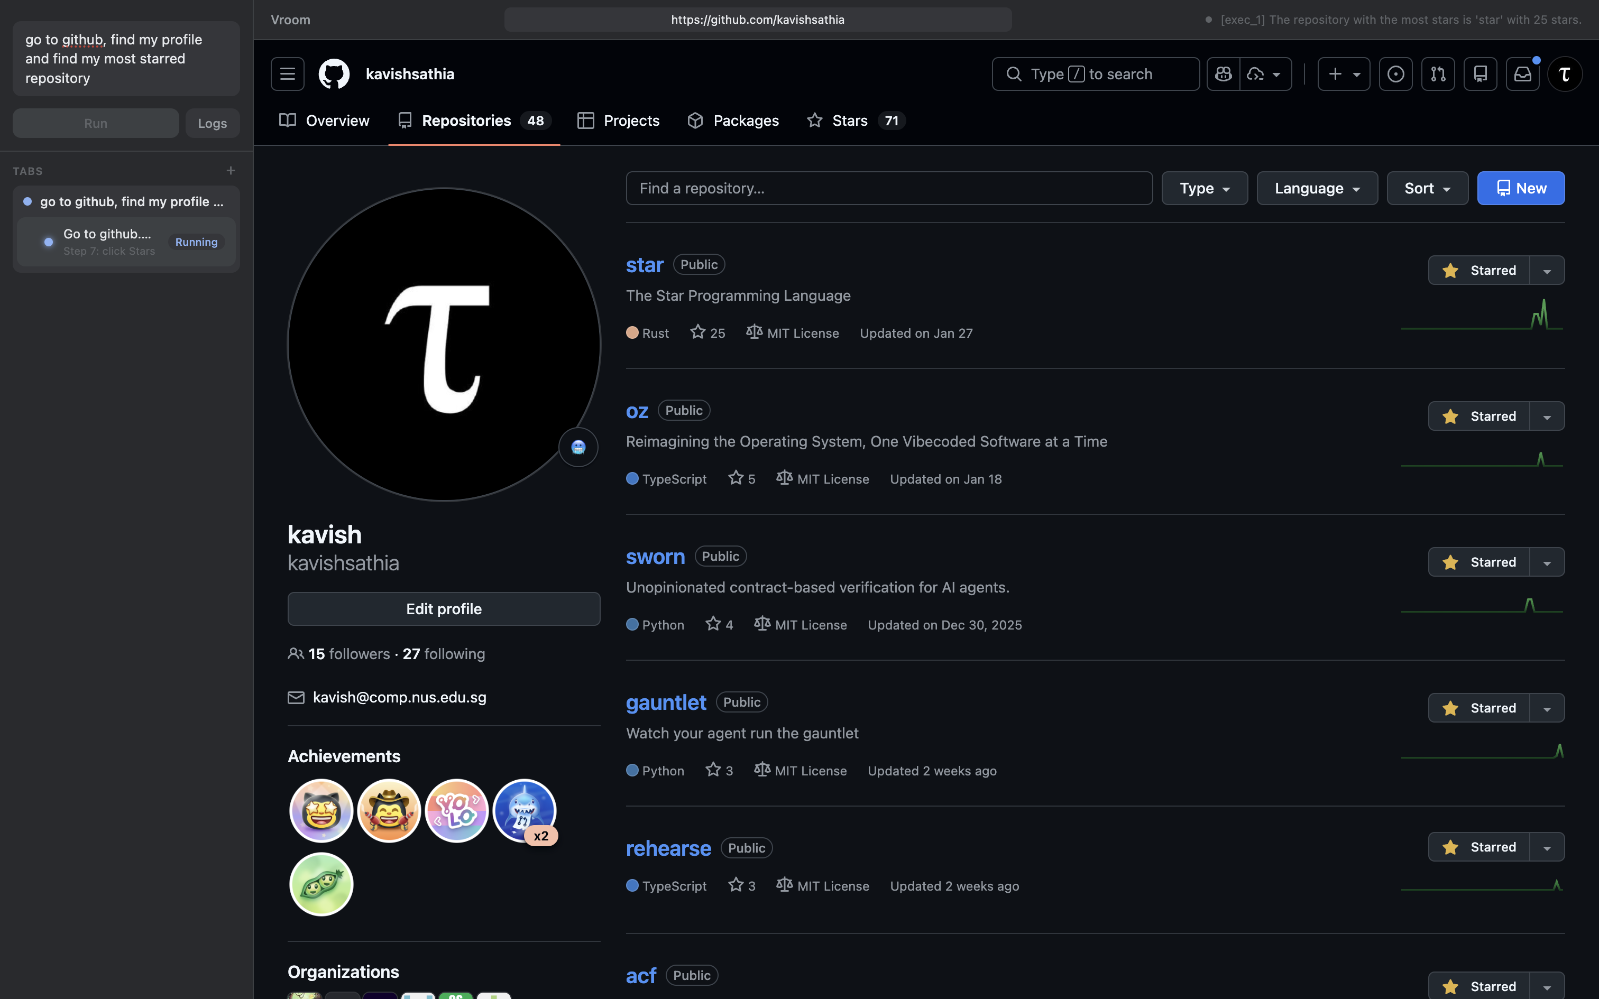This screenshot has width=1599, height=999.
Task: Click the GitHub octocat logo
Action: click(334, 73)
